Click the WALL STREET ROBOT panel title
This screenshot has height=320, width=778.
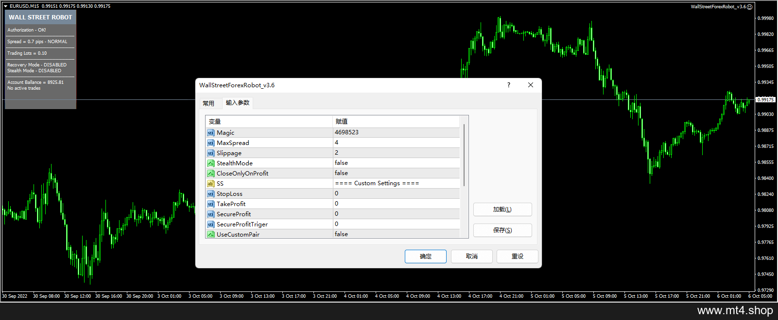[x=40, y=17]
